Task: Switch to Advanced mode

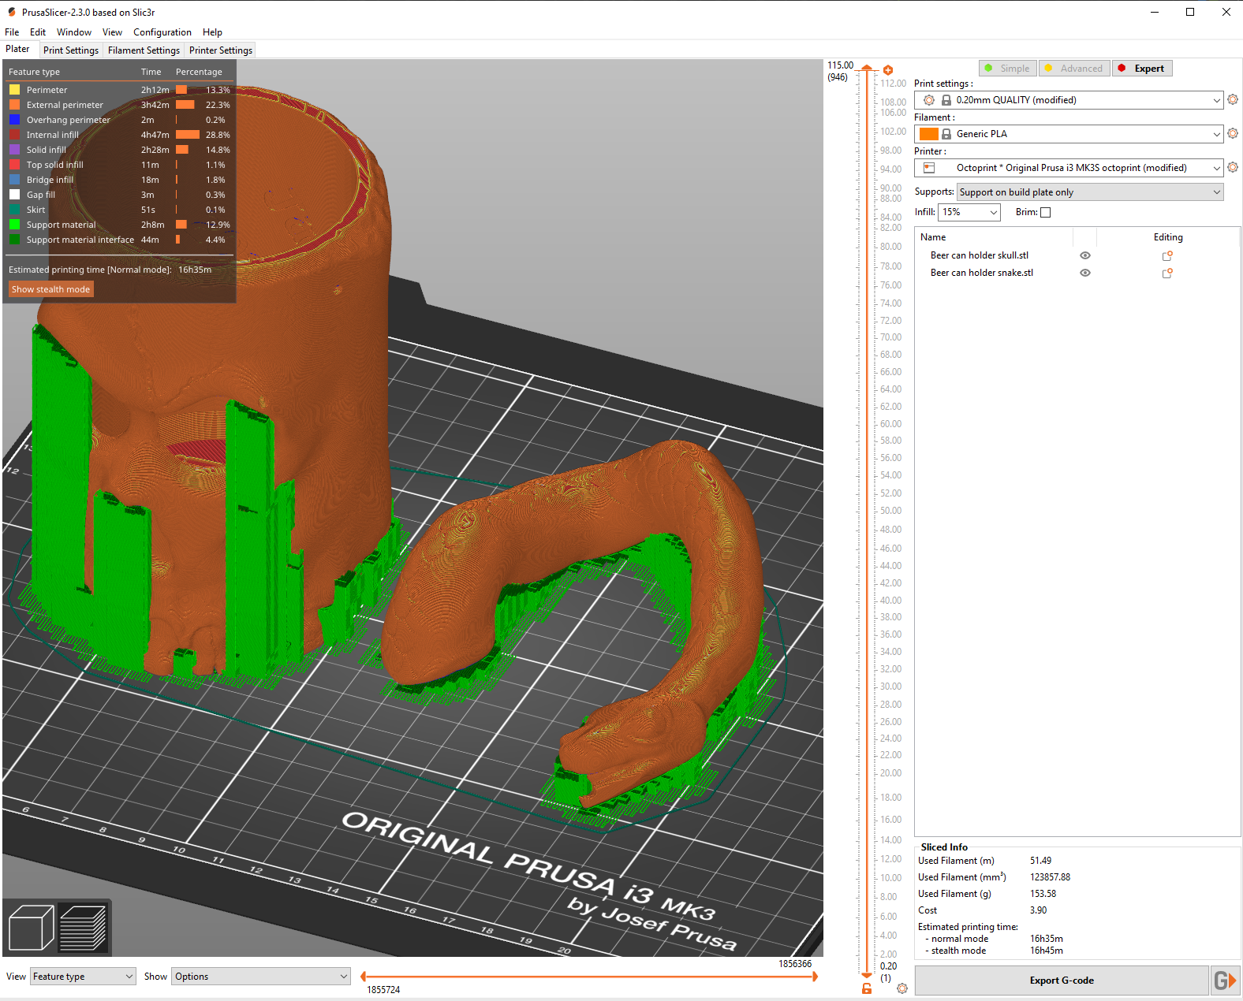Action: (1074, 69)
